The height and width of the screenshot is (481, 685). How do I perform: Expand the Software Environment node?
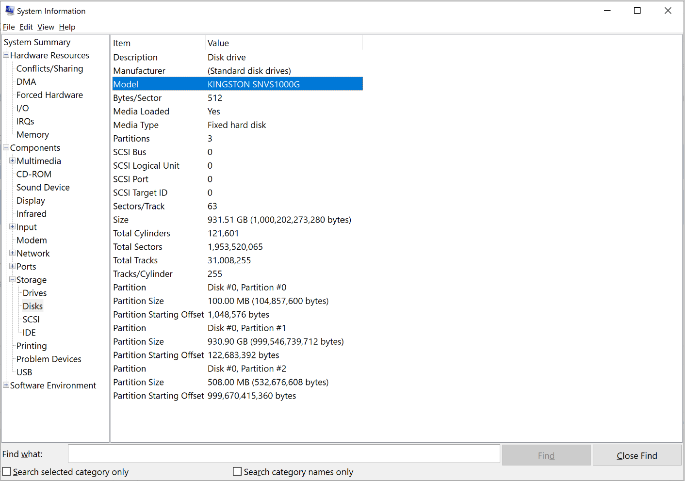[x=5, y=385]
